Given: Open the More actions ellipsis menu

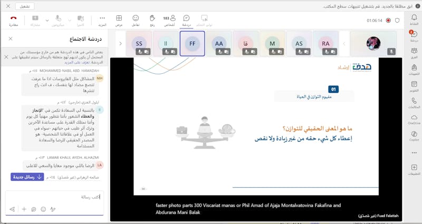Looking at the screenshot, I should [102, 20].
